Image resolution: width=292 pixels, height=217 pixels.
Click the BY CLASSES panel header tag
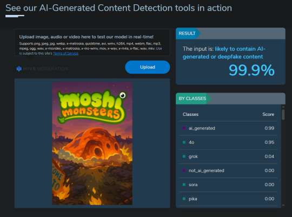(x=194, y=98)
